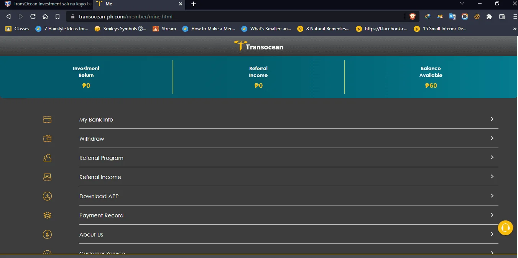Click the translate extension icon
Screen dimensions: 518x258
[452, 16]
